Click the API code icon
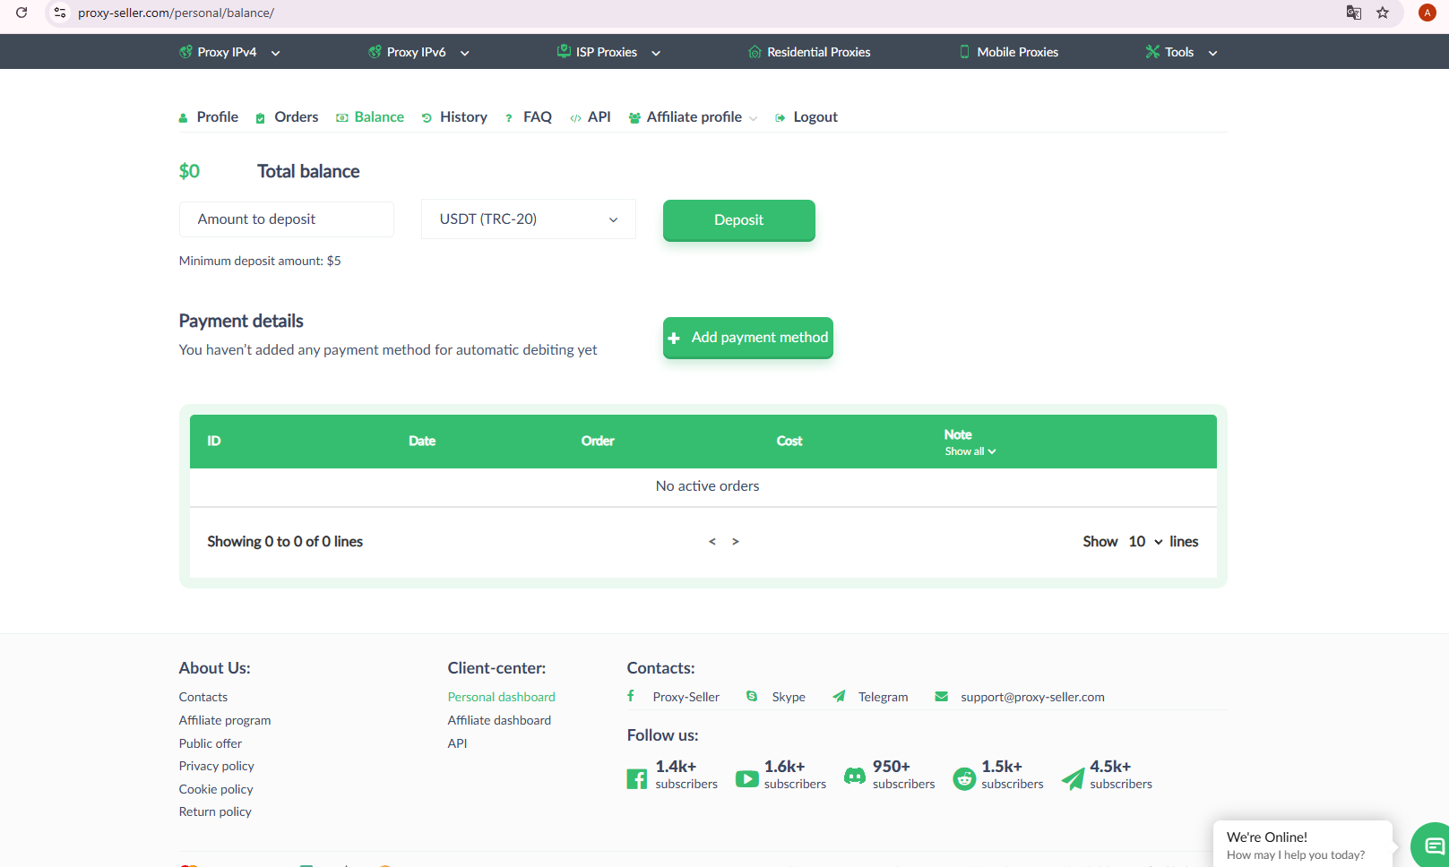Viewport: 1449px width, 867px height. pyautogui.click(x=575, y=118)
